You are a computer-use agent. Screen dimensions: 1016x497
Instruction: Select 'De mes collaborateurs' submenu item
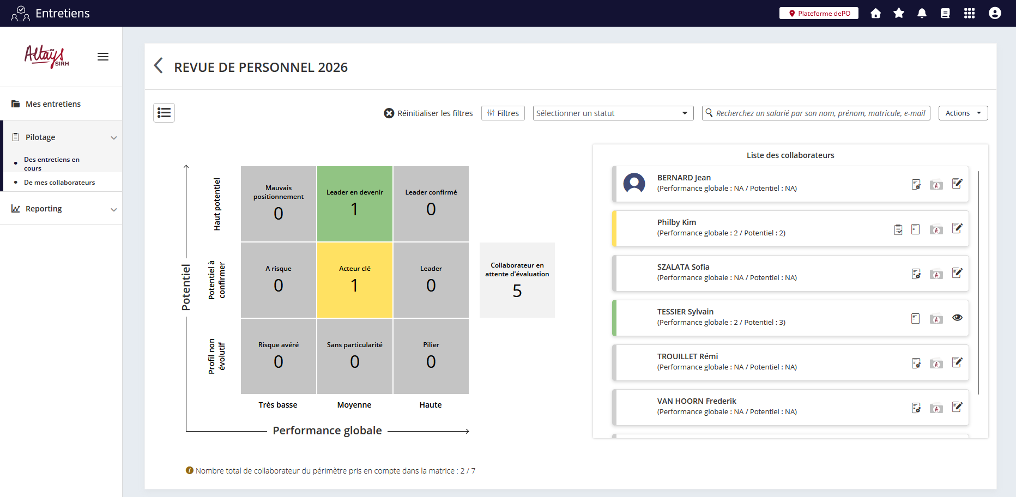point(59,183)
